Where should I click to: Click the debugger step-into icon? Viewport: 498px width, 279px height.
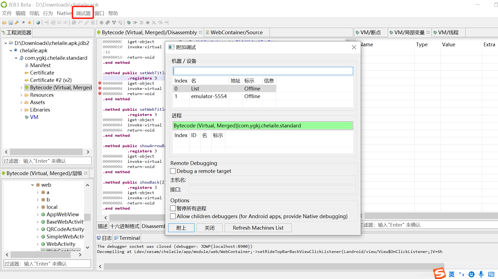tap(154, 22)
